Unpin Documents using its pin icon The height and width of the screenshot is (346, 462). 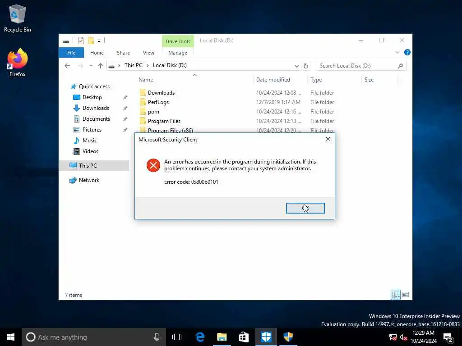click(x=125, y=119)
